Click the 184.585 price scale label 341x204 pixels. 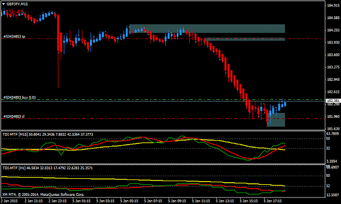tap(333, 18)
